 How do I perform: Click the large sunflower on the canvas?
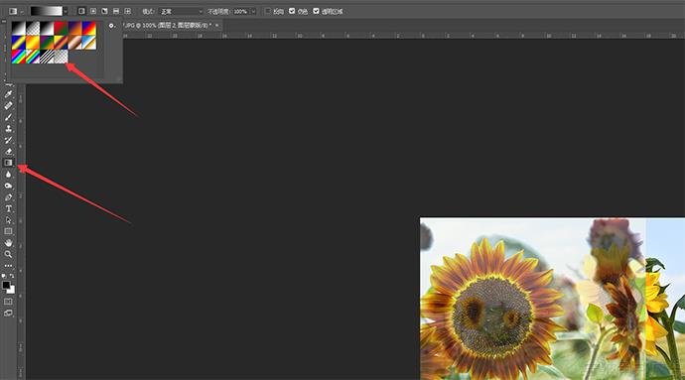tap(491, 311)
